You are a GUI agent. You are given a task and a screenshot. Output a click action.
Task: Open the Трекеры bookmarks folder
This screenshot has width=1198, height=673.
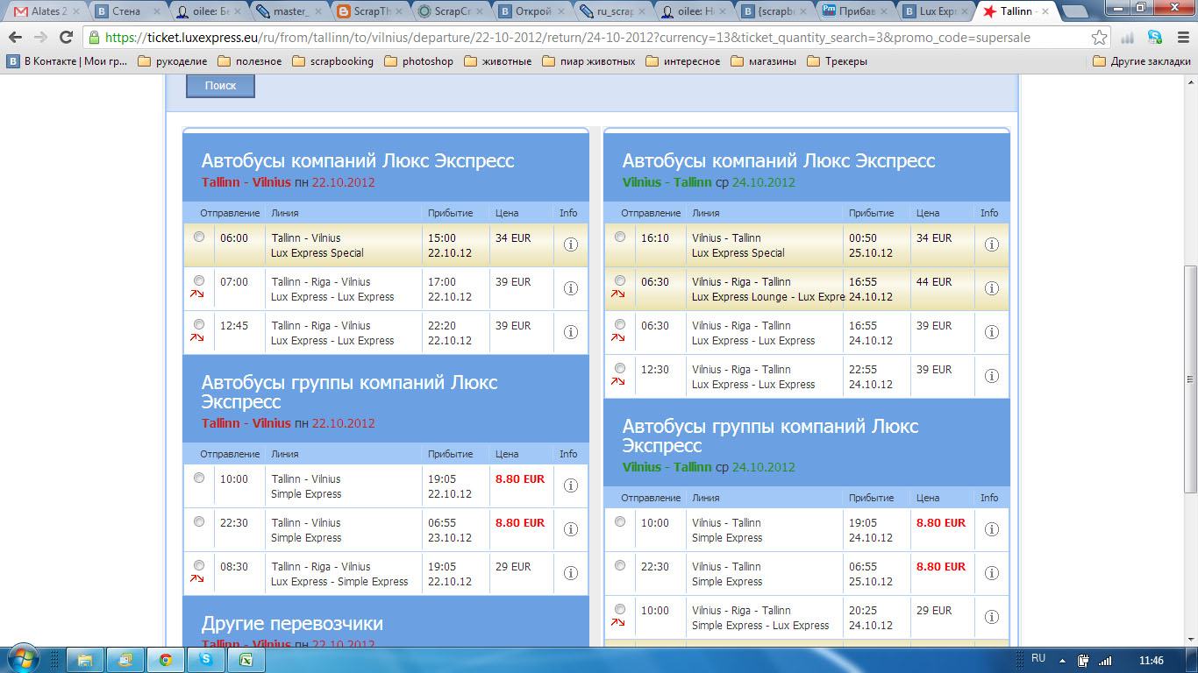(x=837, y=61)
